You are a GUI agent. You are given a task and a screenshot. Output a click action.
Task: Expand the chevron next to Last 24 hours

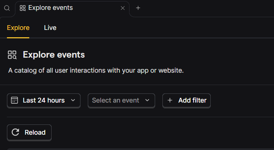click(x=73, y=100)
